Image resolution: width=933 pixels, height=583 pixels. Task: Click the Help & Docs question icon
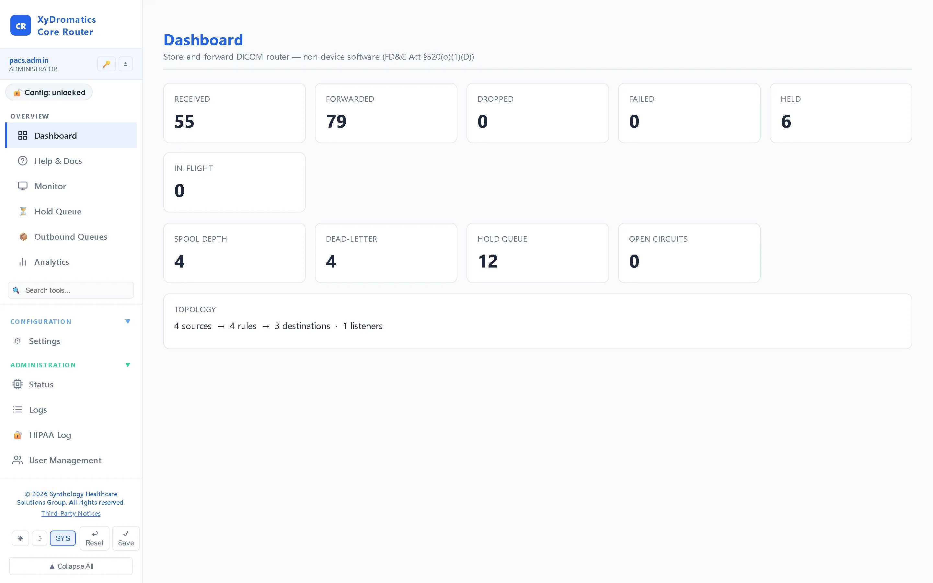[23, 161]
